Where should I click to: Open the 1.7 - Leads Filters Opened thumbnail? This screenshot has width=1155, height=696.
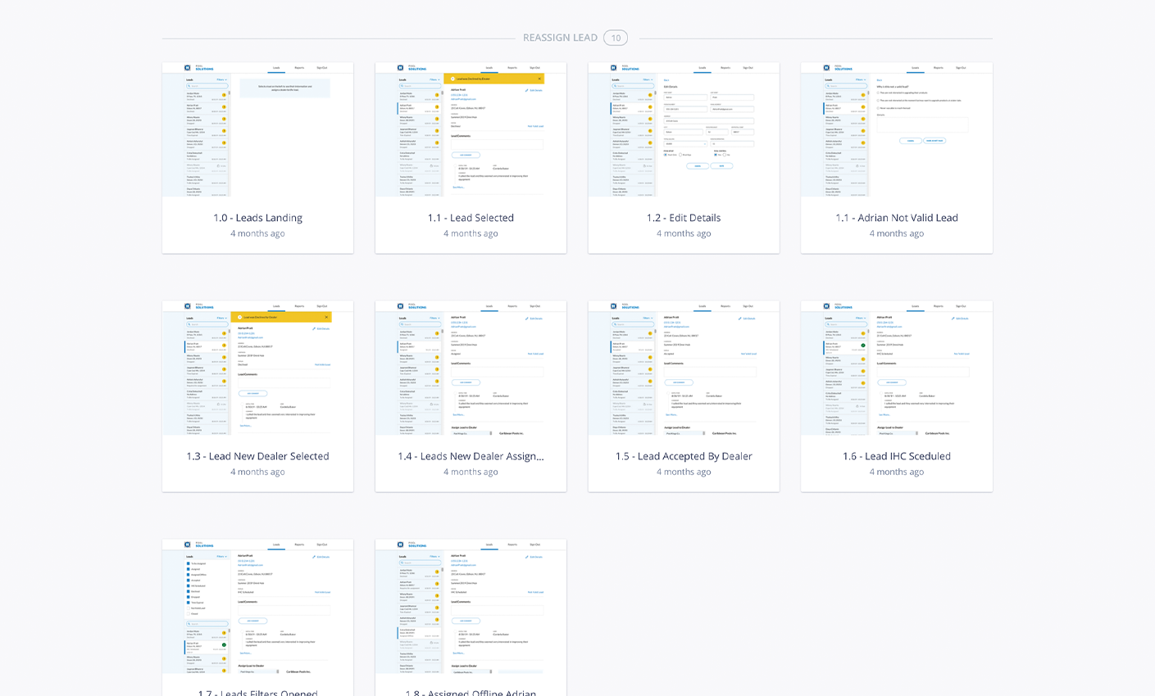(x=257, y=607)
